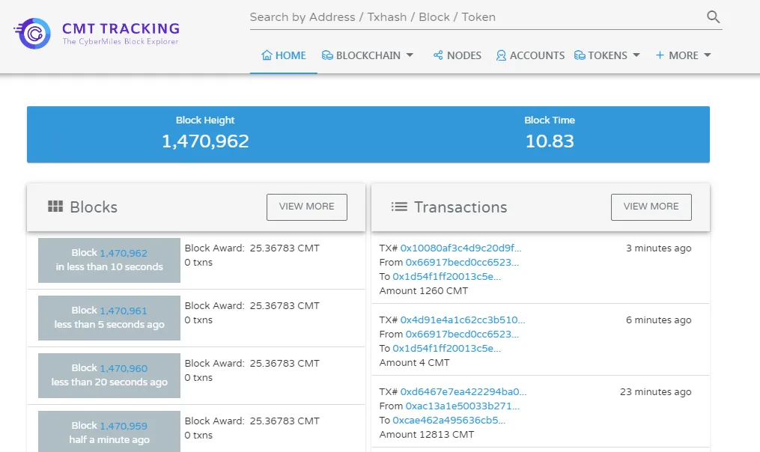The height and width of the screenshot is (452, 760).
Task: Open transaction 0x10080af3c4d9c20d9f link
Action: (461, 248)
